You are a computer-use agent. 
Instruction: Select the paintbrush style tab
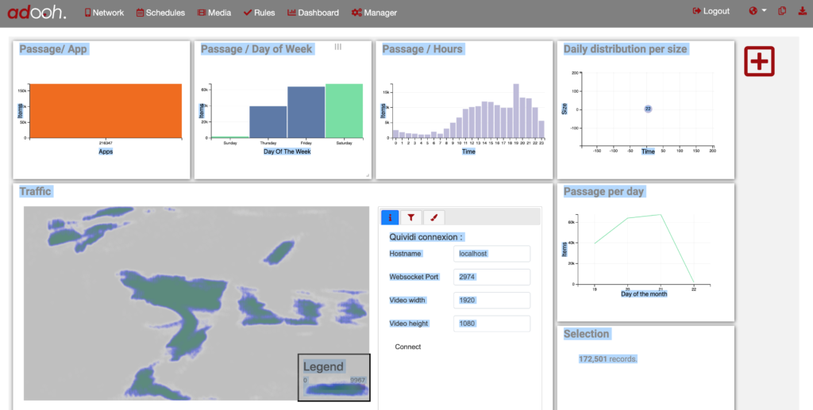(433, 217)
